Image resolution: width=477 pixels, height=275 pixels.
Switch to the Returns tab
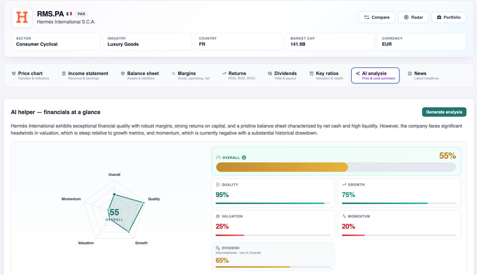pos(239,76)
